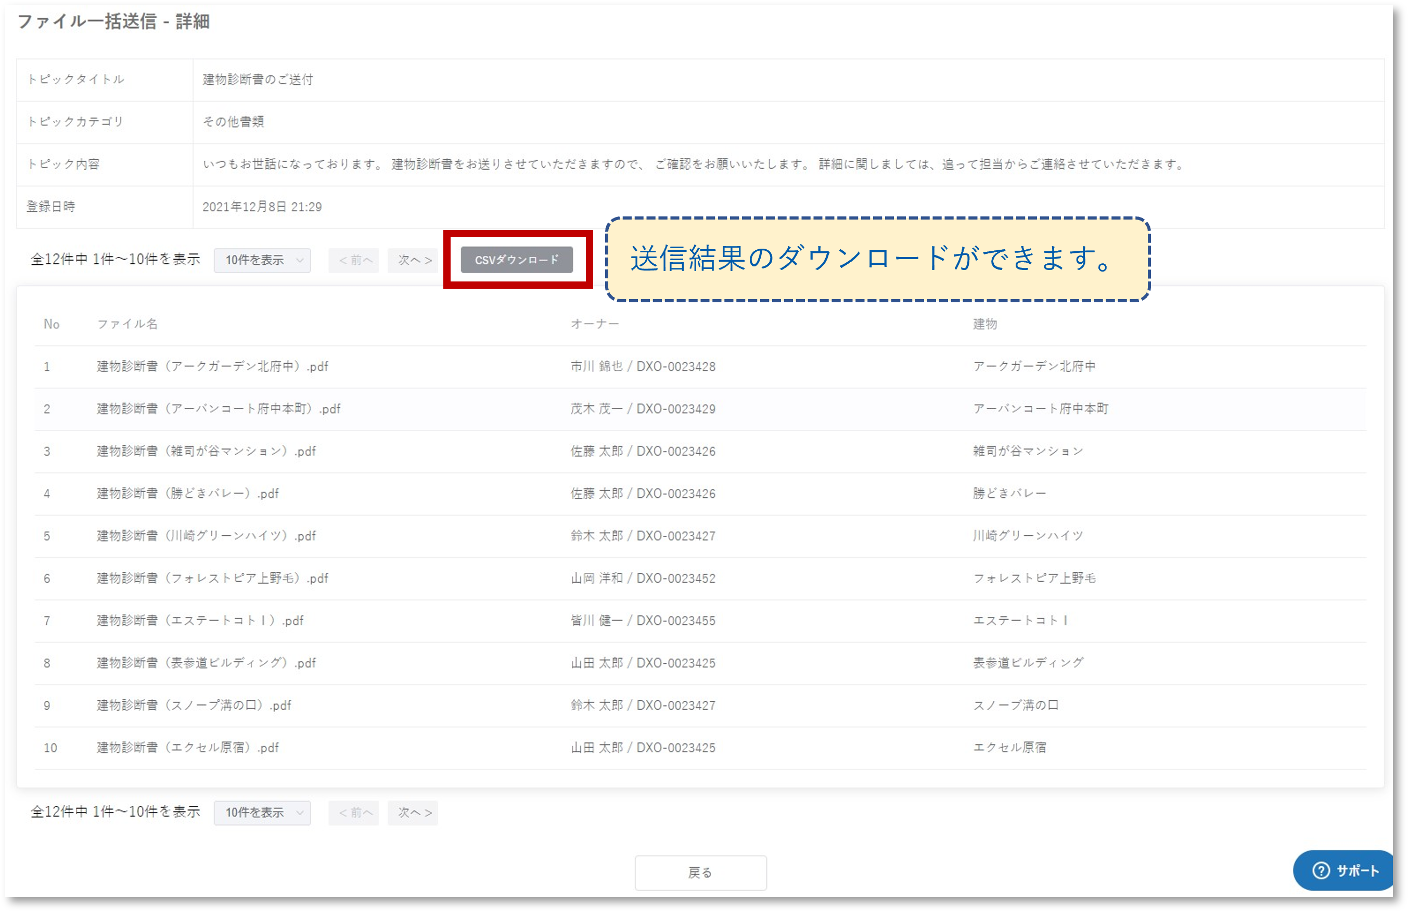Viewport: 1408px width, 912px height.
Task: Click the file 建物診断書（アーバンコート府中本町）.pdf
Action: pos(219,409)
